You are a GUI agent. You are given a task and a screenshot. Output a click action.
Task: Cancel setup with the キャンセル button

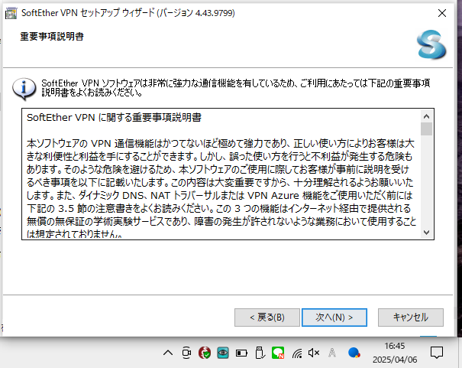pyautogui.click(x=410, y=318)
